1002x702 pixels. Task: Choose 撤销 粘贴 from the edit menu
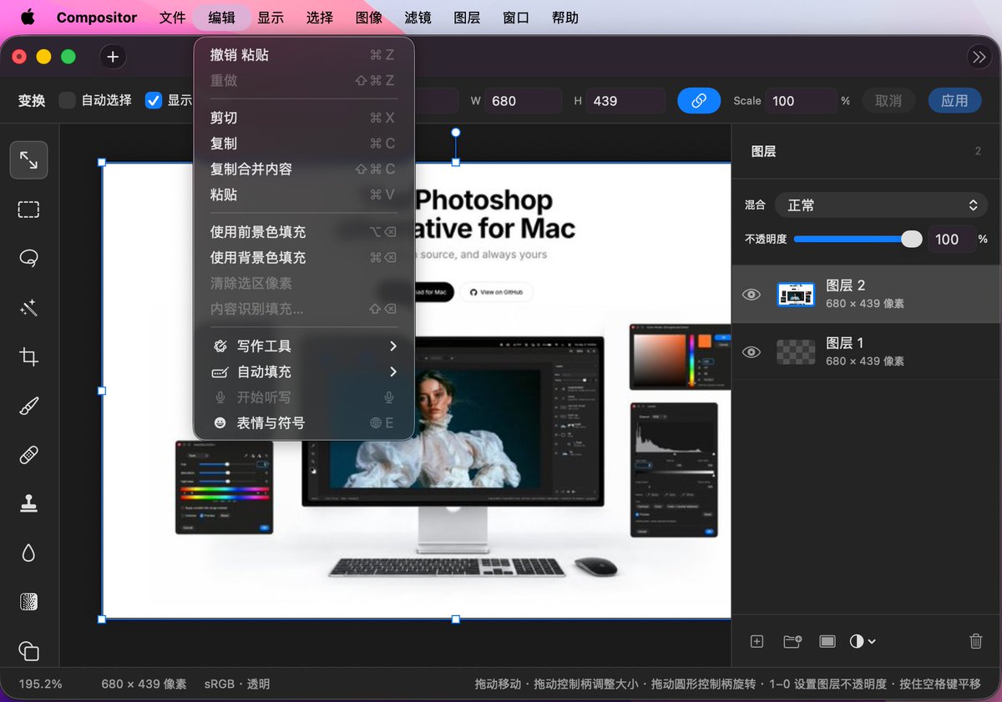click(x=304, y=55)
